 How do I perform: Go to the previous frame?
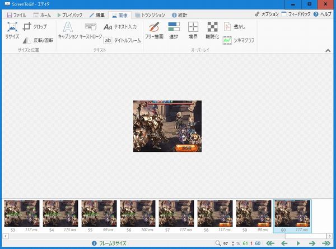(x=284, y=243)
